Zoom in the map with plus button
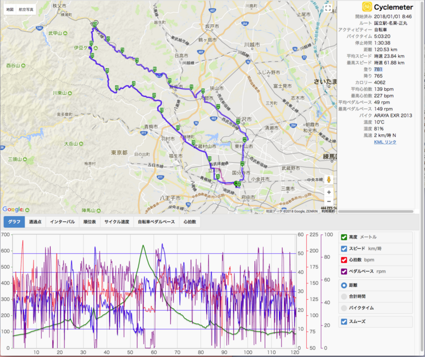425x357 pixels. point(329,192)
